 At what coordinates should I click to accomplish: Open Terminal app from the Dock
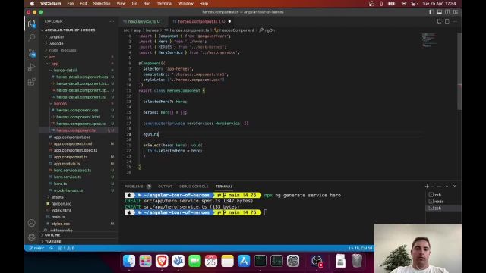coord(260,261)
